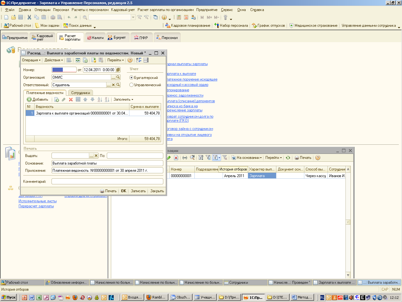Click the copy row icon next to Добавить
The height and width of the screenshot is (302, 402).
click(57, 99)
